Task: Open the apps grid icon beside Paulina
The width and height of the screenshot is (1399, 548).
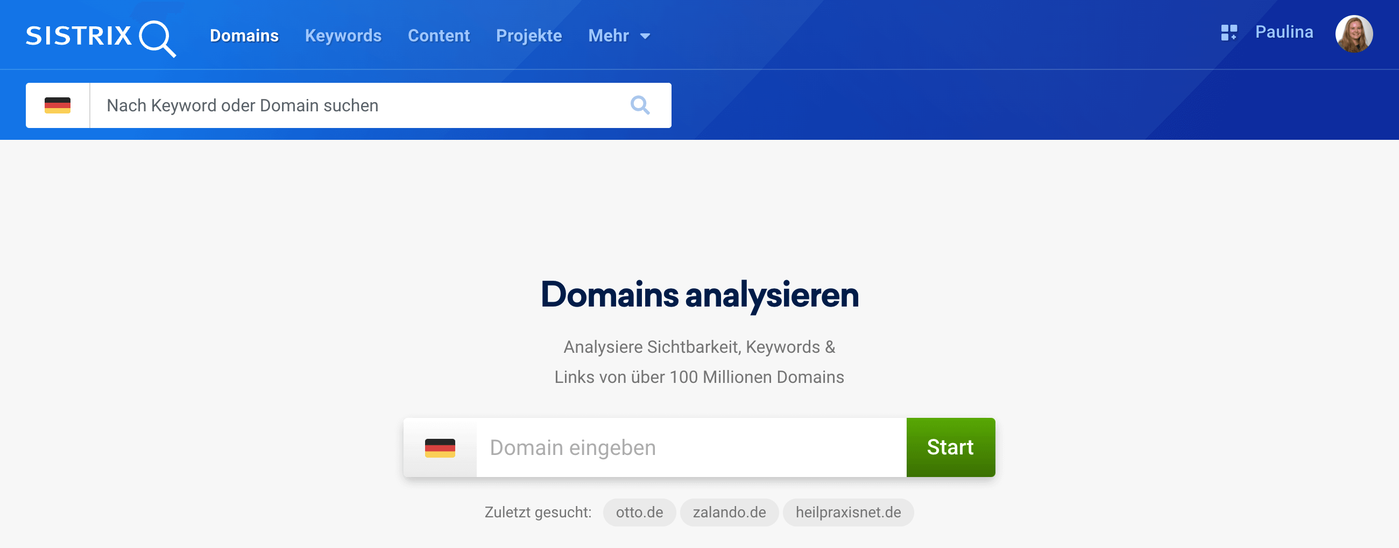Action: [1228, 33]
